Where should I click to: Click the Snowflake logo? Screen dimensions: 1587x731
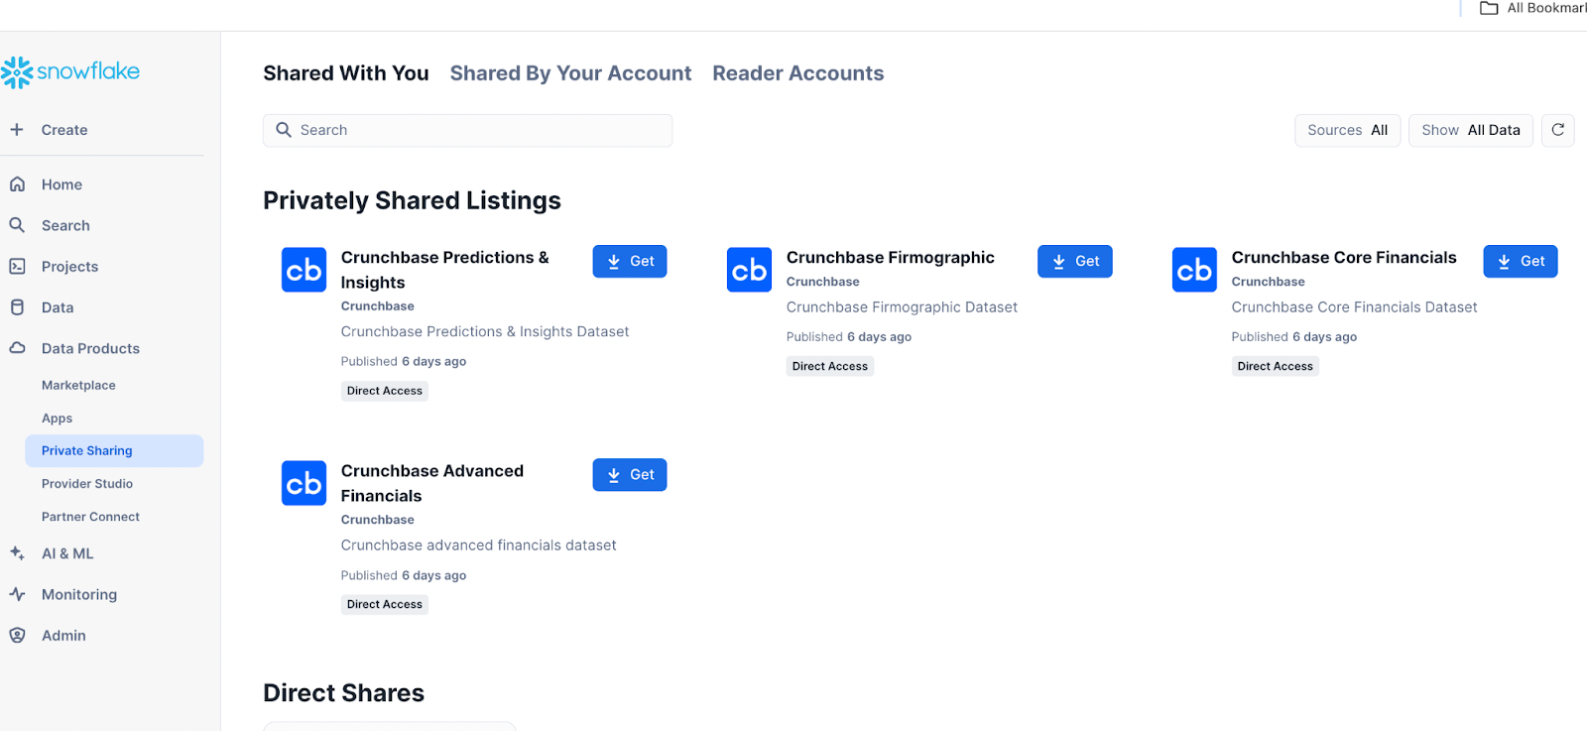pos(70,71)
